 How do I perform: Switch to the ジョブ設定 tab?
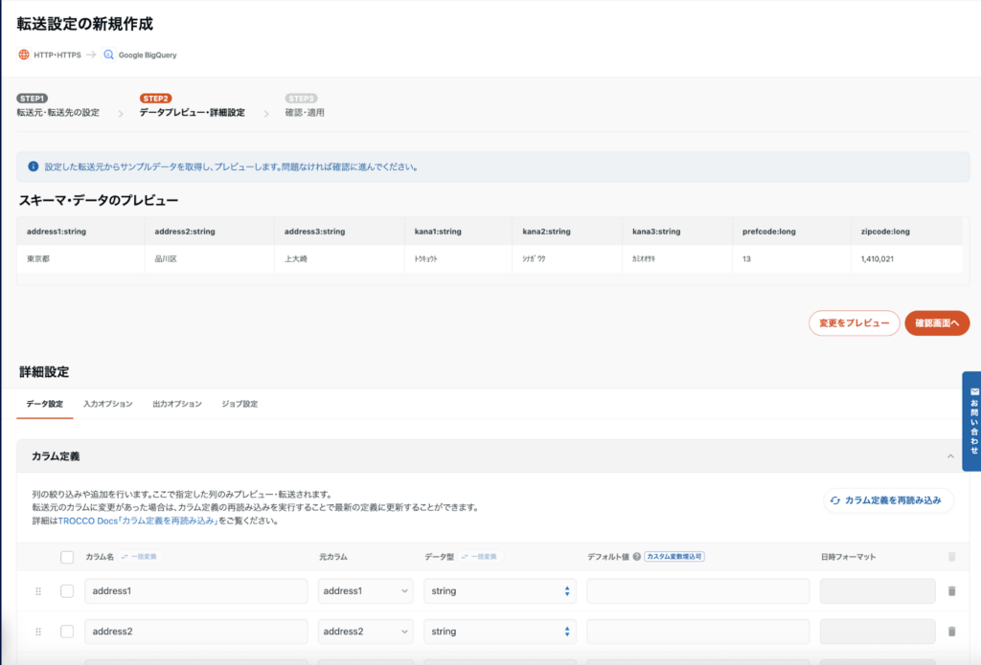click(240, 404)
